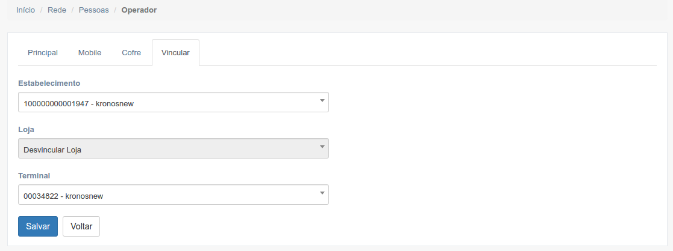Open the Rede breadcrumb link
The width and height of the screenshot is (673, 251).
pyautogui.click(x=57, y=10)
